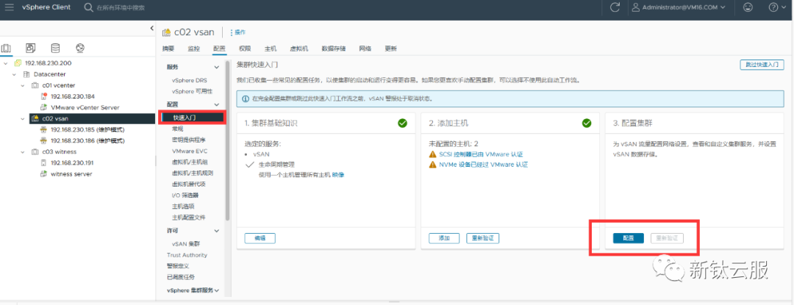Open the 权限 tab

pos(245,49)
